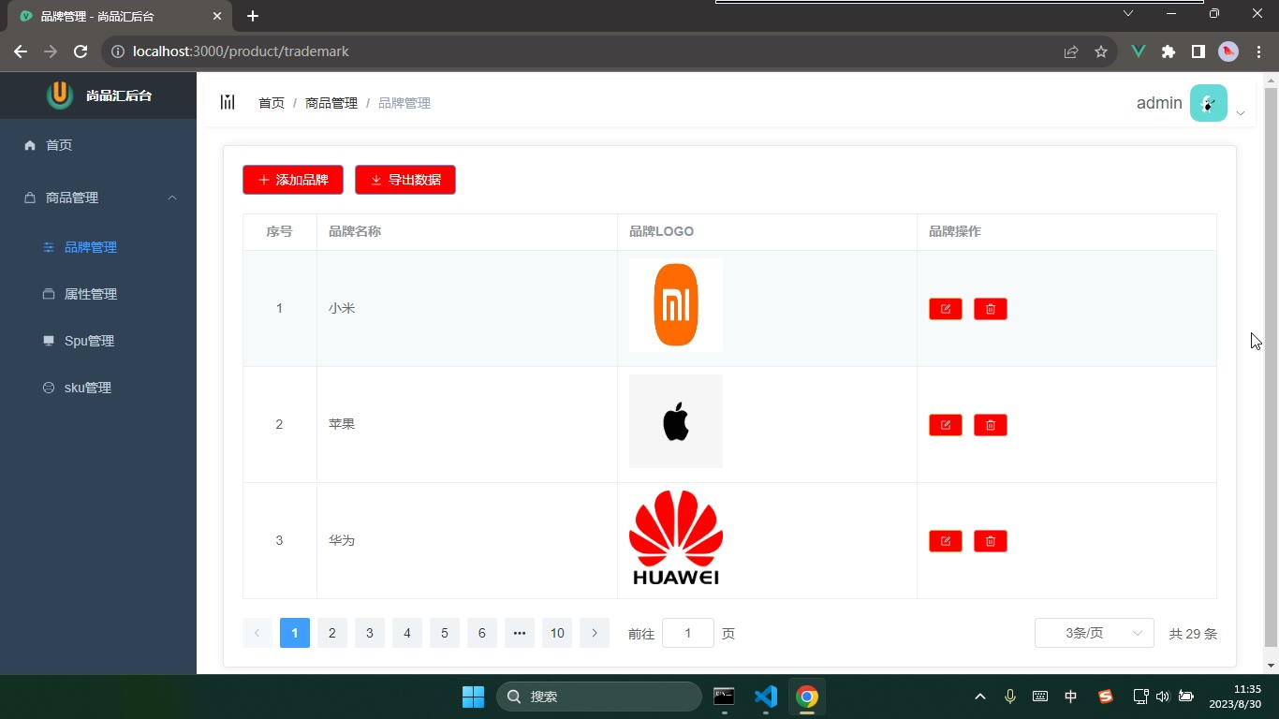The image size is (1279, 719).
Task: Bookmark this page with star icon
Action: (x=1101, y=52)
